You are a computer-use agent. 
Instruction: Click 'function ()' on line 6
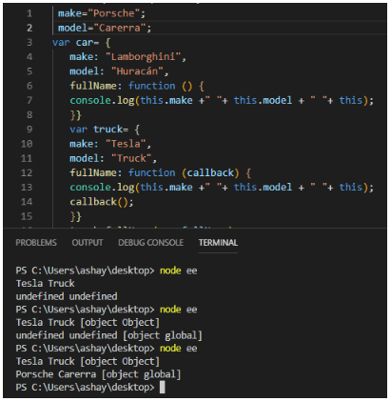[161, 86]
